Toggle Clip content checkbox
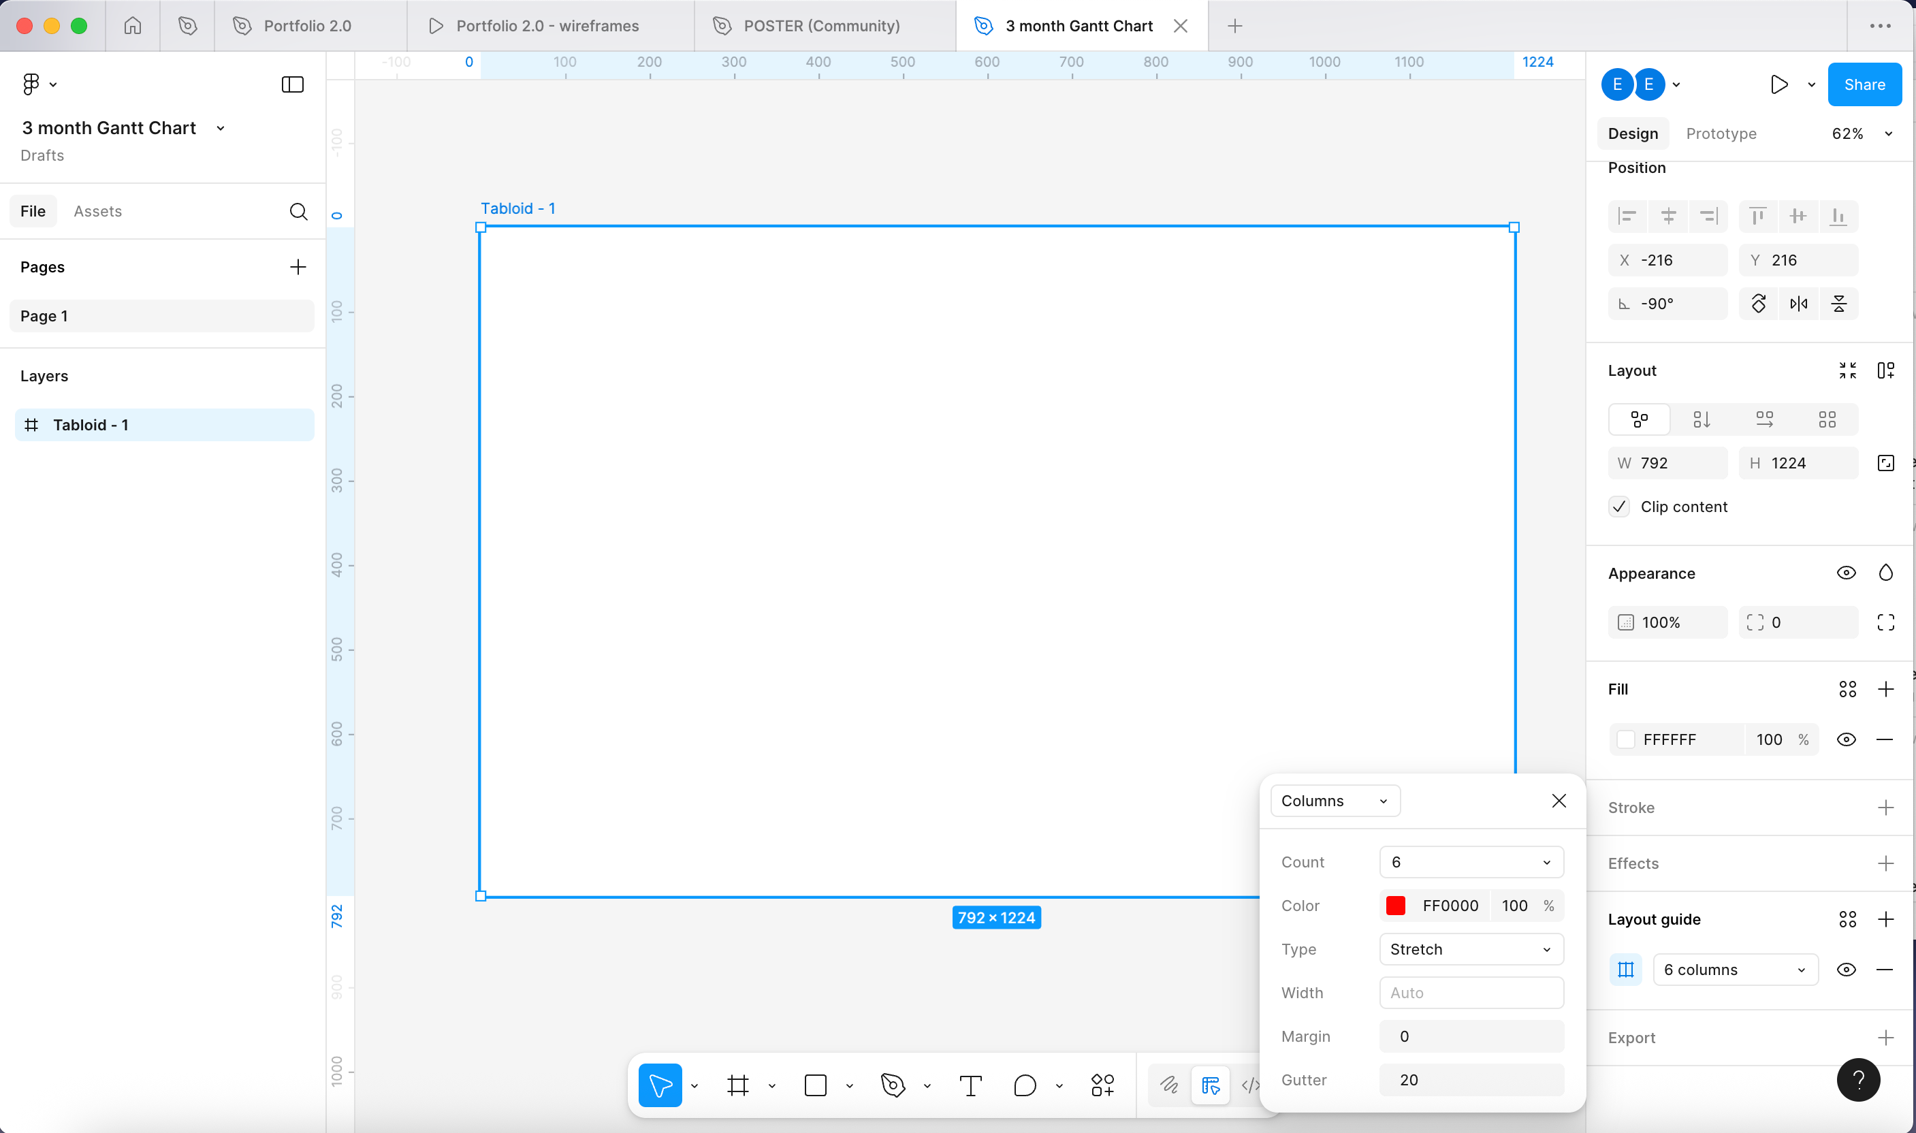Image resolution: width=1916 pixels, height=1133 pixels. (x=1619, y=507)
